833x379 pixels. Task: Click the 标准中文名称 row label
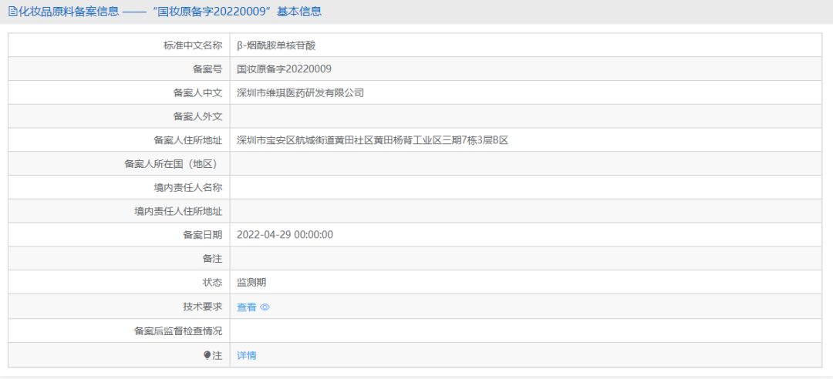[192, 45]
